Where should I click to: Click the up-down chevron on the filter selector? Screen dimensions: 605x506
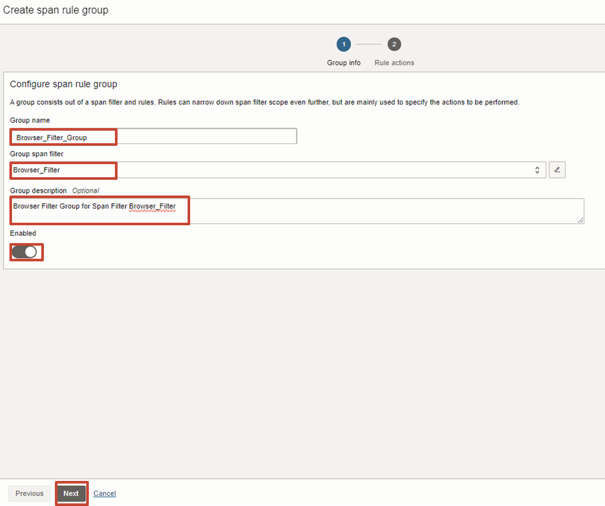click(x=537, y=169)
